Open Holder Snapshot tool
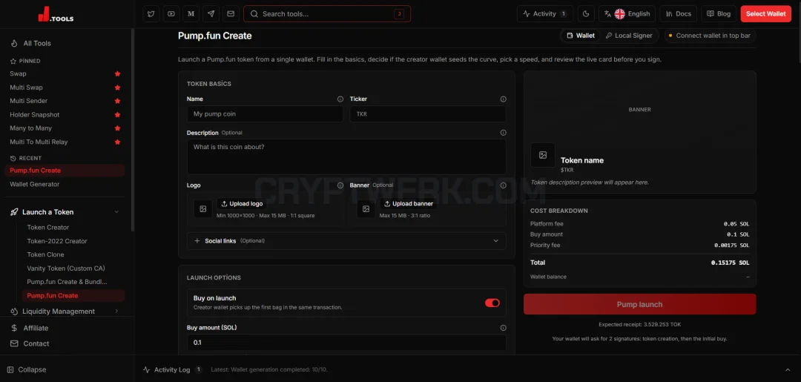Viewport: 801px width, 382px height. point(35,114)
